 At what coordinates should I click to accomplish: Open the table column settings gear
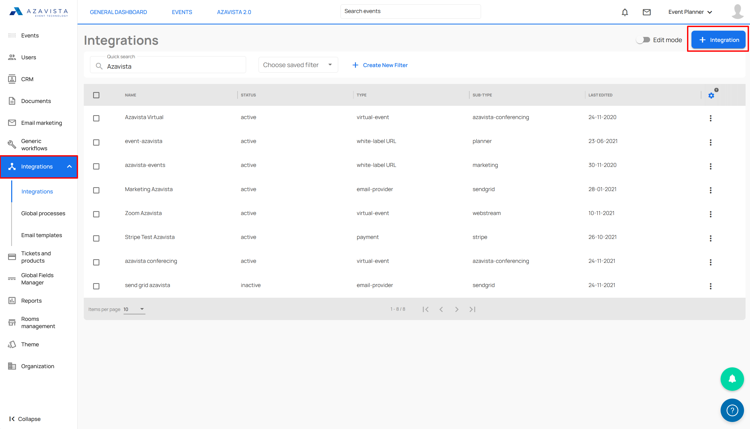(711, 95)
